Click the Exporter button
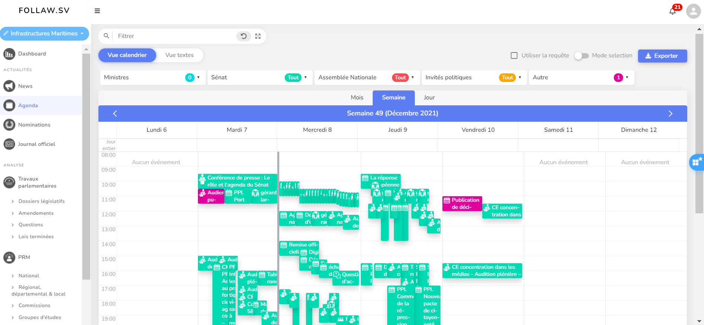Screen dimensions: 704x325 (x=662, y=56)
